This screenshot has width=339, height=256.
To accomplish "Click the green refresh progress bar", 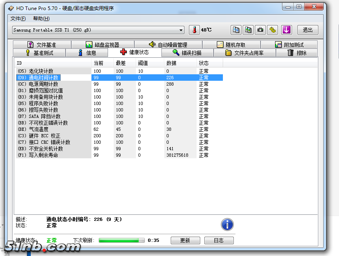I will (121, 240).
